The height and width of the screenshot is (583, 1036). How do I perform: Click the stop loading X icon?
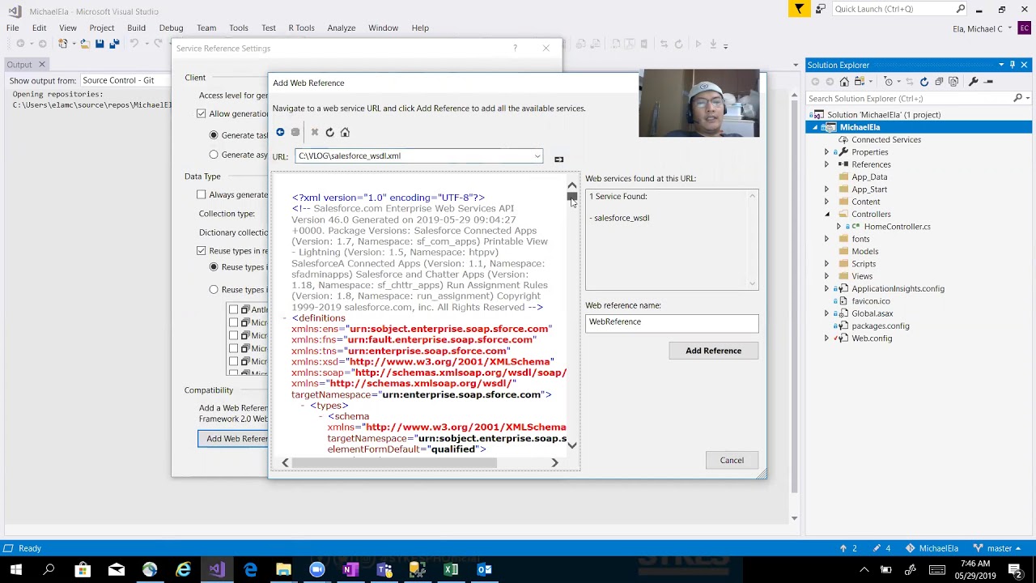pos(315,132)
